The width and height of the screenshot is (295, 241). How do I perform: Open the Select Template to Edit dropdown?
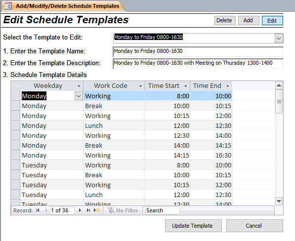279,39
